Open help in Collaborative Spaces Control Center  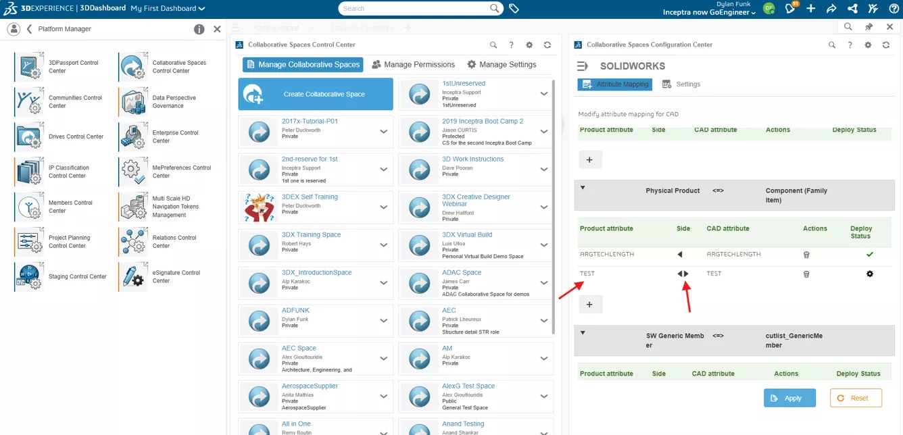pos(511,45)
